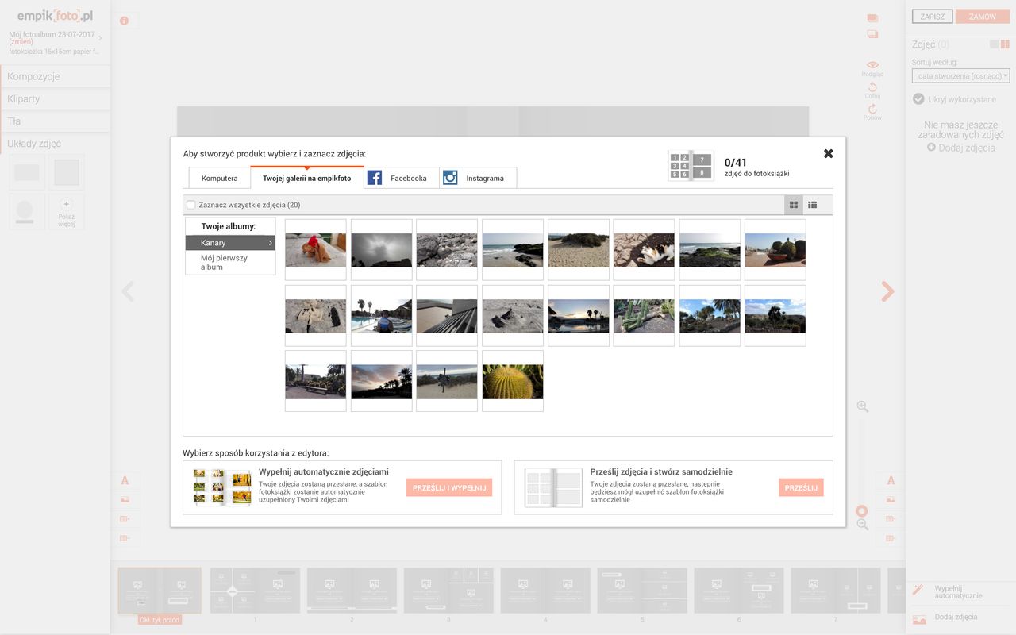The width and height of the screenshot is (1016, 635).
Task: Click the PRZEŚLIJ button
Action: (801, 487)
